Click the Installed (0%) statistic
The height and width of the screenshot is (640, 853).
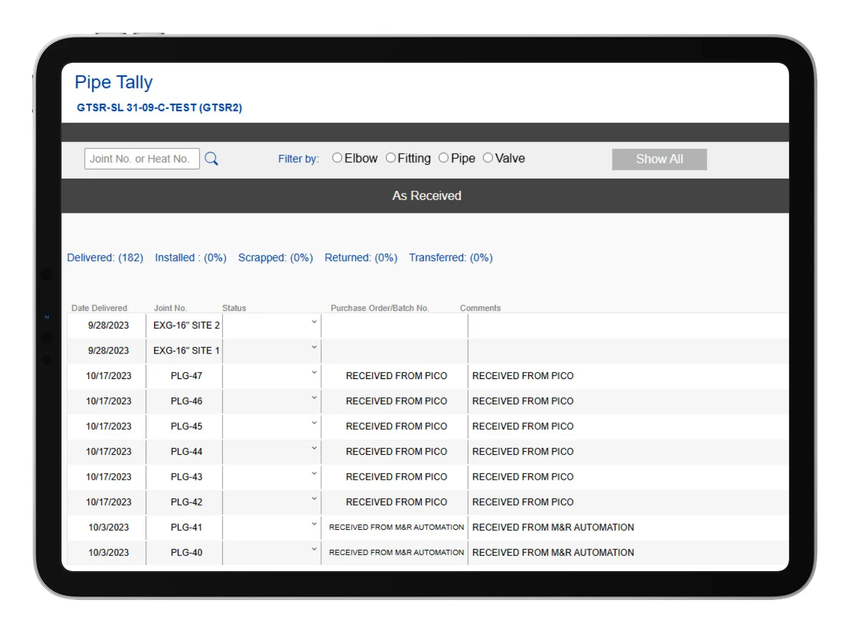click(x=190, y=257)
